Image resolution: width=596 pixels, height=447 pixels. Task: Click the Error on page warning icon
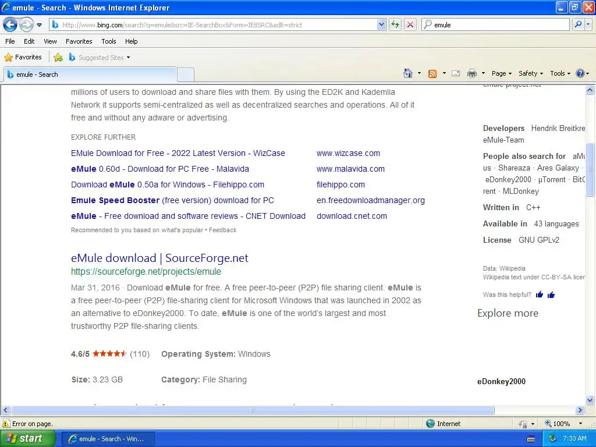[6, 424]
